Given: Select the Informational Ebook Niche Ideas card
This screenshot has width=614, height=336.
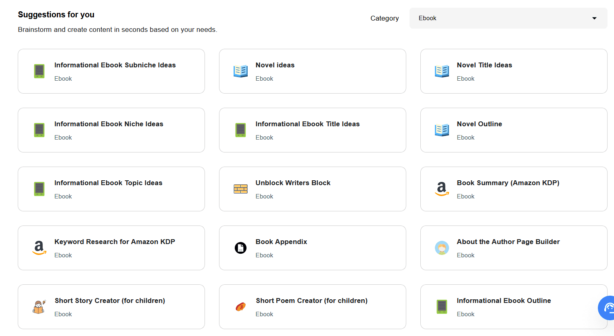Looking at the screenshot, I should (x=111, y=130).
